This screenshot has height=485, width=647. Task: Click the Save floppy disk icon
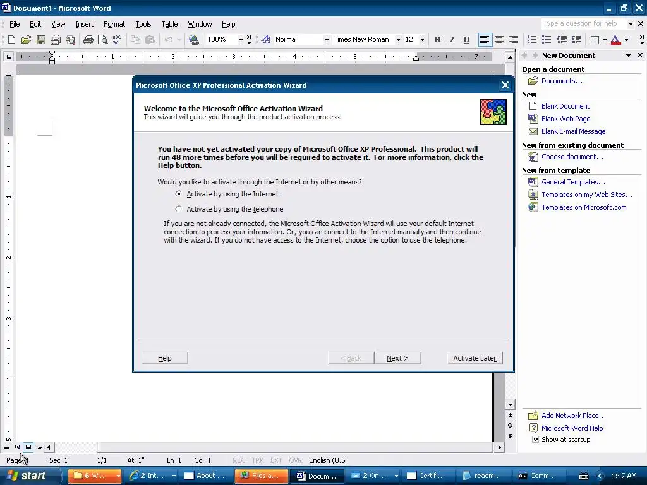41,40
